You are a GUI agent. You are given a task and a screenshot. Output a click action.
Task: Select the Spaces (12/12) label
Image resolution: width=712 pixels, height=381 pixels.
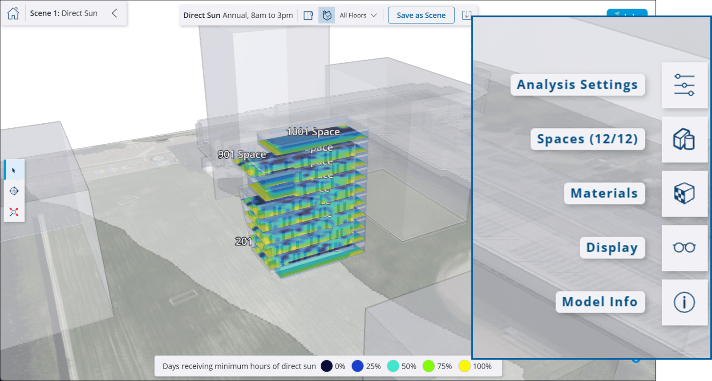(588, 139)
